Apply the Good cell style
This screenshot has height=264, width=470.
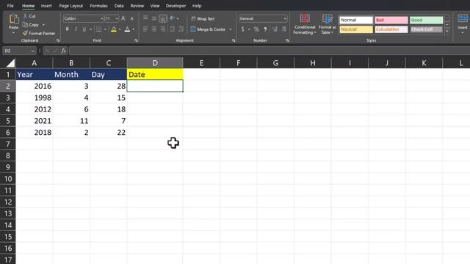tap(426, 20)
